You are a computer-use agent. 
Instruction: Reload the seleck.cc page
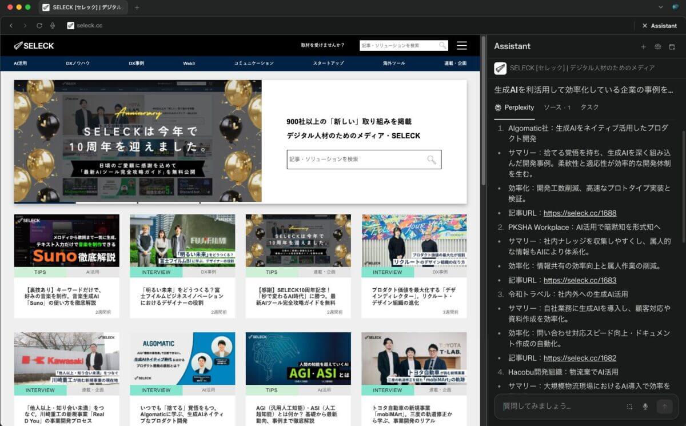point(39,26)
